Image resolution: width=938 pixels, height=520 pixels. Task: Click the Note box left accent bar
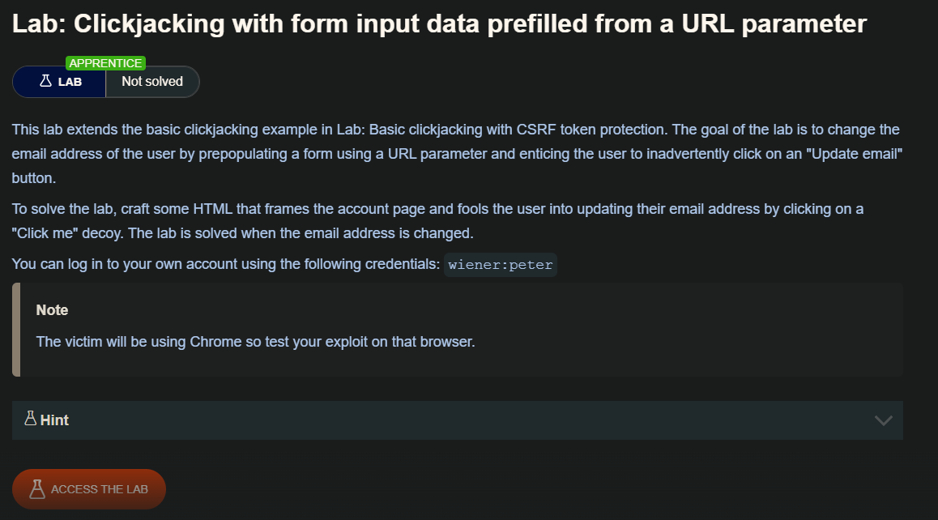(x=16, y=330)
